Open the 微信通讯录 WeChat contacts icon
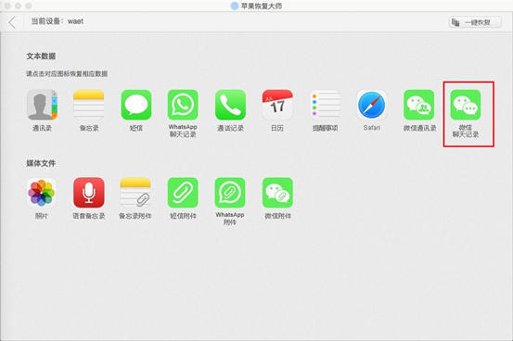This screenshot has width=513, height=341. 419,105
